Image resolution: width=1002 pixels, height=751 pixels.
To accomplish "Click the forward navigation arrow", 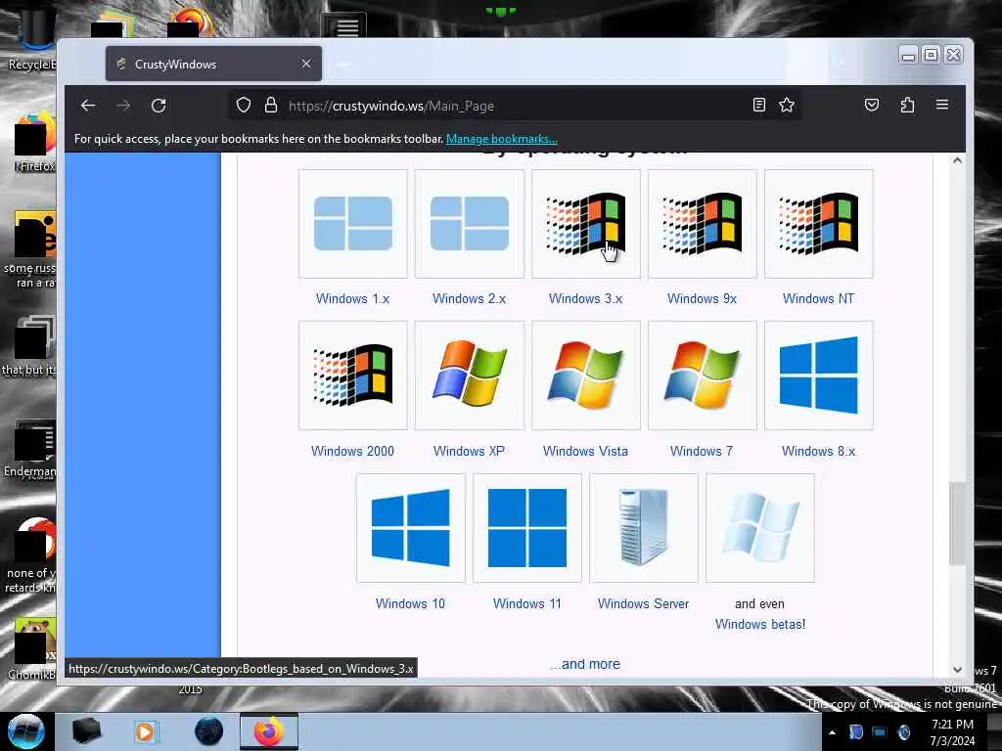I will click(x=123, y=106).
